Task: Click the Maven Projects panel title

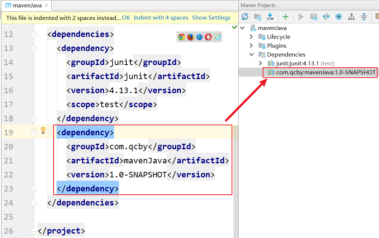Action: pyautogui.click(x=258, y=5)
